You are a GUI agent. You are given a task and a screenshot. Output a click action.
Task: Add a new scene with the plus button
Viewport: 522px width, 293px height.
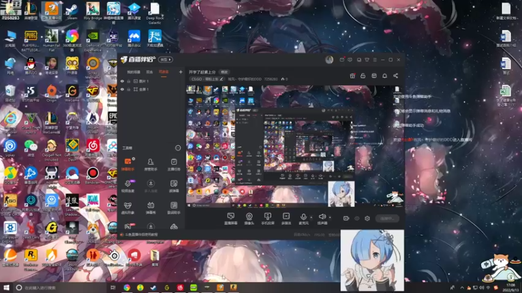(x=181, y=72)
